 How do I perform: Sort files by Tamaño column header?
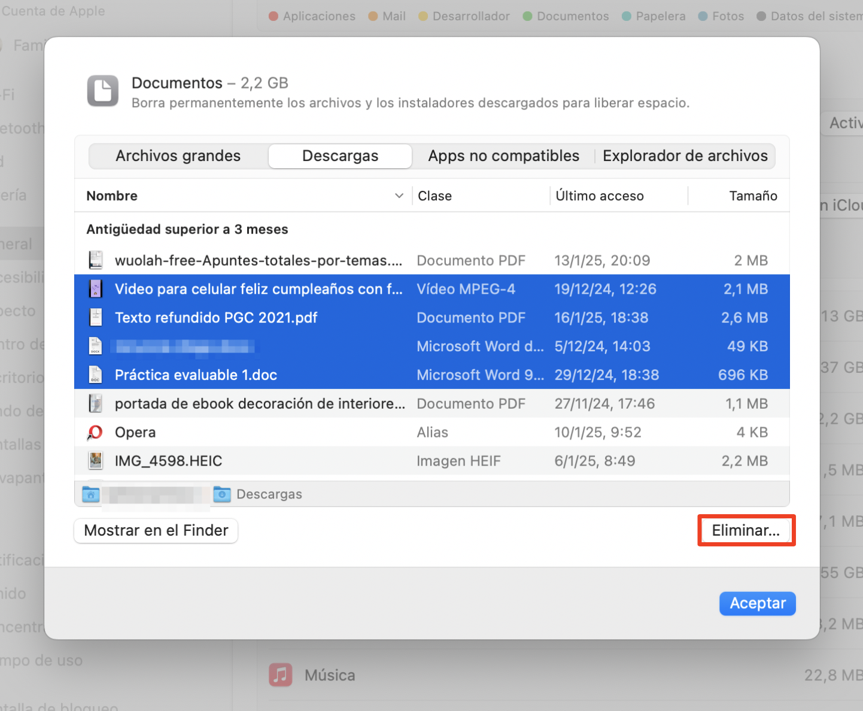tap(752, 196)
